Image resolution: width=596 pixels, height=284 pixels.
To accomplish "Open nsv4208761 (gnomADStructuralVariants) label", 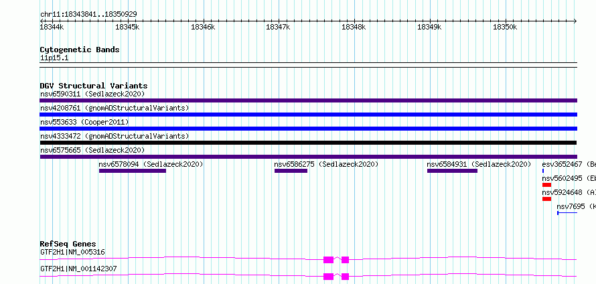I will (x=115, y=108).
